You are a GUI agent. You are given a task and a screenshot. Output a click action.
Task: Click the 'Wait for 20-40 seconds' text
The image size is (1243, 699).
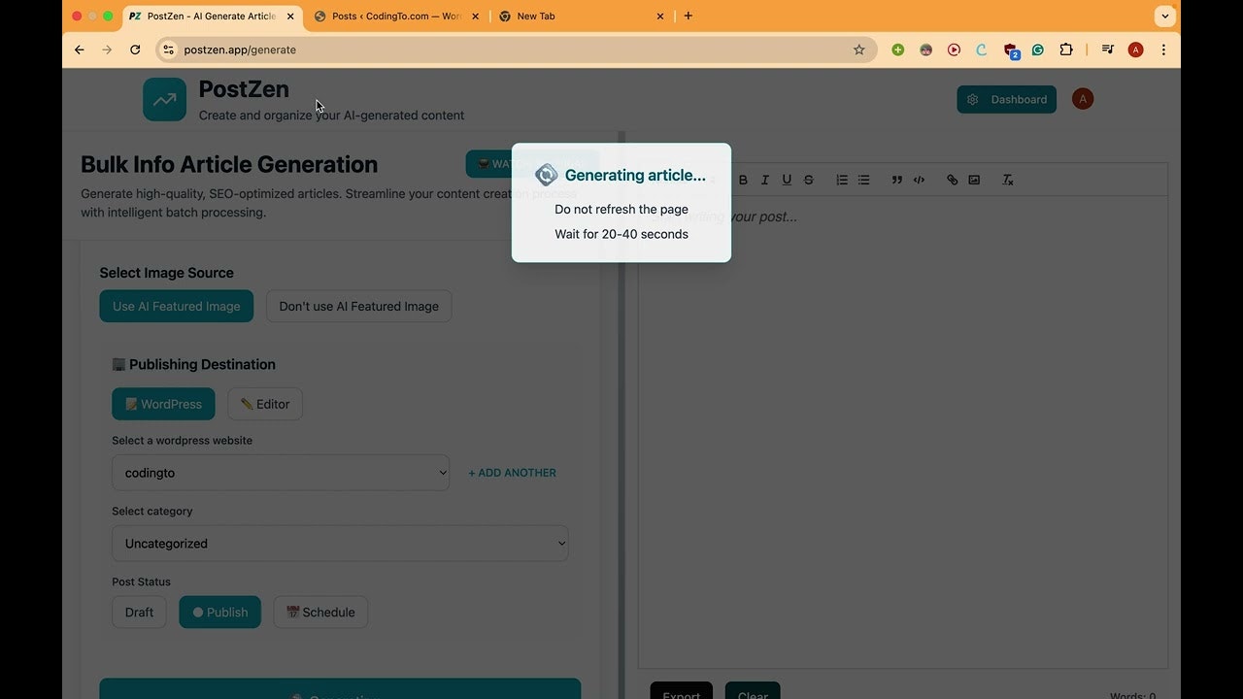621,234
